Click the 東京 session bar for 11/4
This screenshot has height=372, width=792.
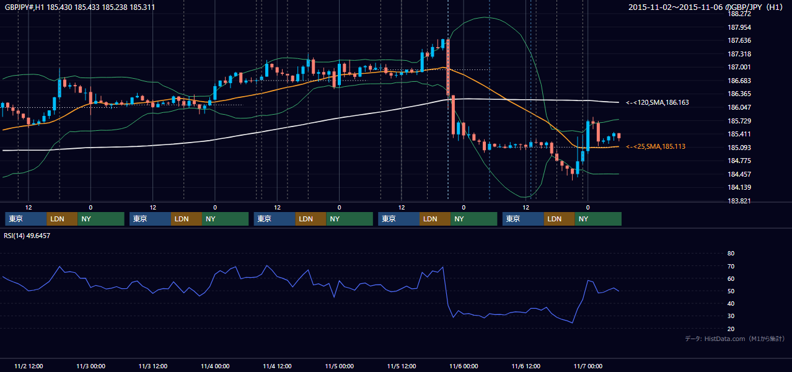coord(275,219)
